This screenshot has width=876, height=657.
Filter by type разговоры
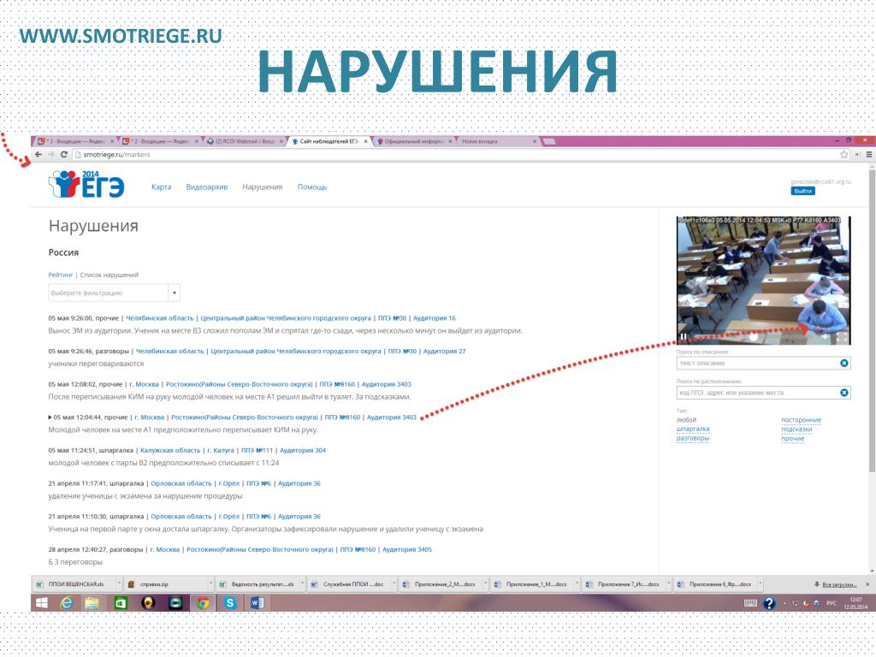[x=693, y=438]
